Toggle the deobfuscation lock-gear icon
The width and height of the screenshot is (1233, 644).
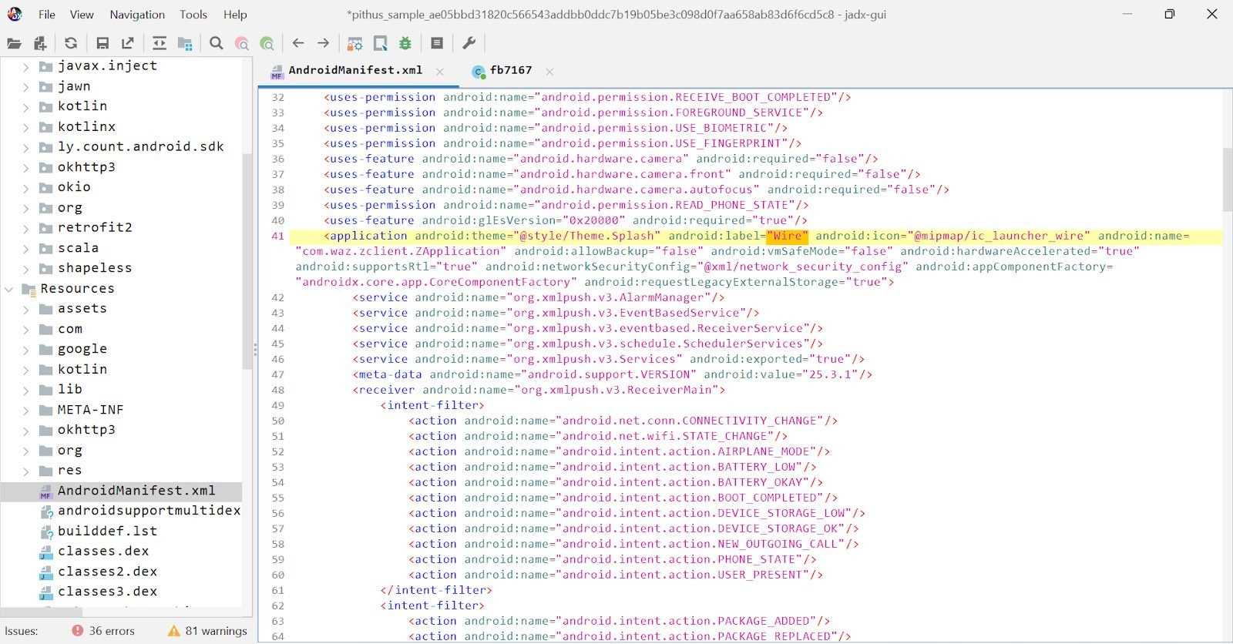coord(355,44)
